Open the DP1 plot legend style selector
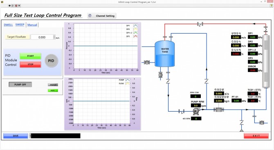Image resolution: width=274 pixels, height=150 pixels. 135,25
